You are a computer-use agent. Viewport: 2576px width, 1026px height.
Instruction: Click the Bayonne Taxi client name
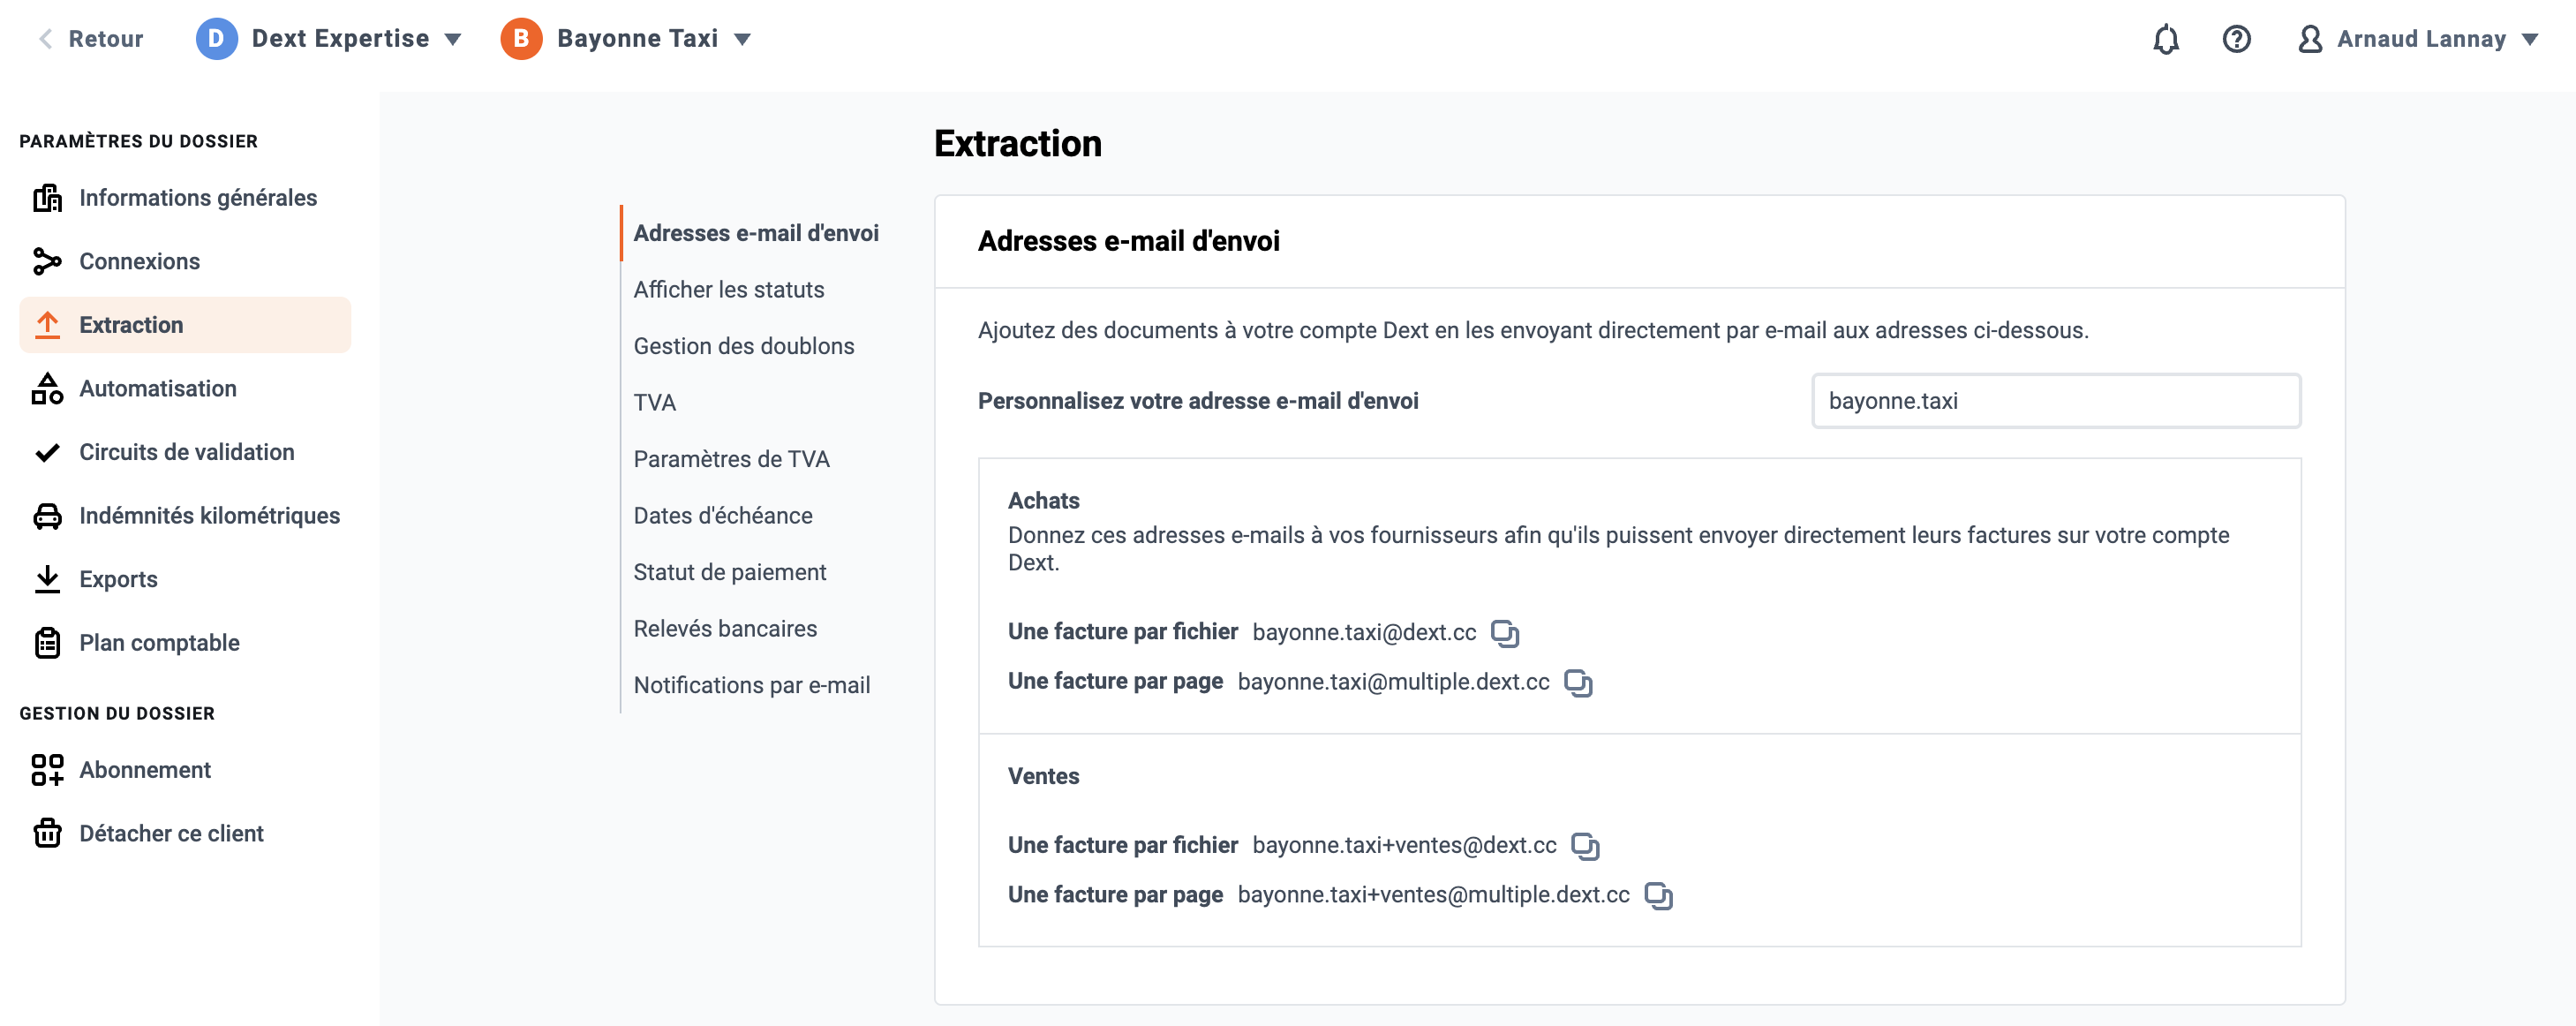pyautogui.click(x=637, y=39)
